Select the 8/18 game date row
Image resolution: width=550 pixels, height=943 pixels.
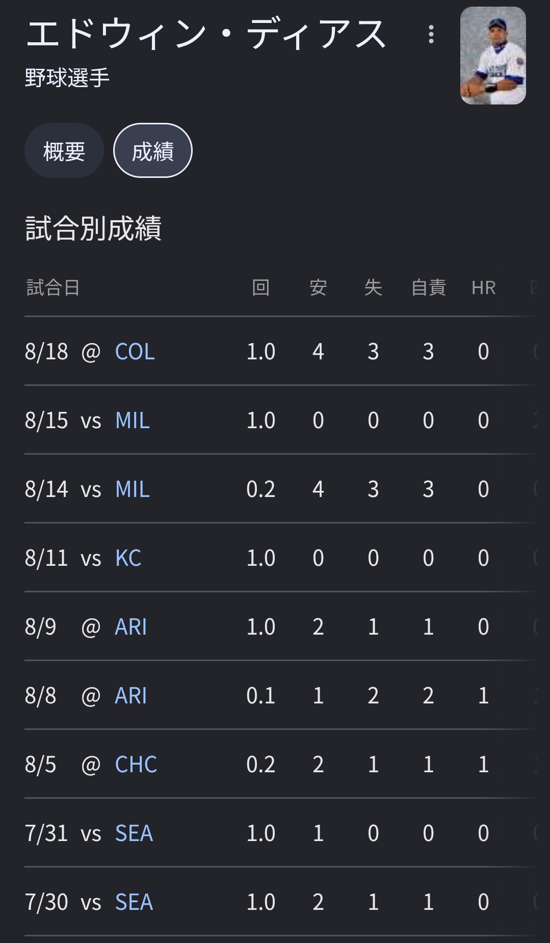pyautogui.click(x=280, y=351)
